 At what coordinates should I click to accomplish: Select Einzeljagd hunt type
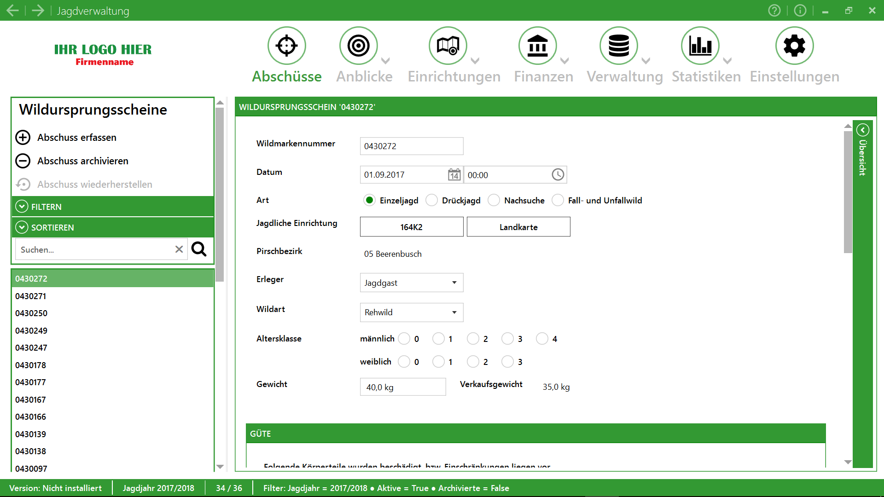369,200
